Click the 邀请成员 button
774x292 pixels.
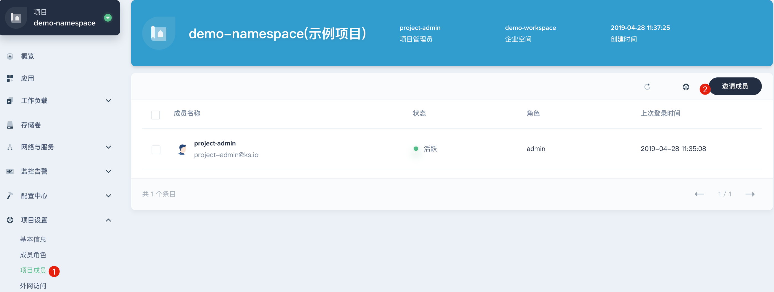point(735,87)
